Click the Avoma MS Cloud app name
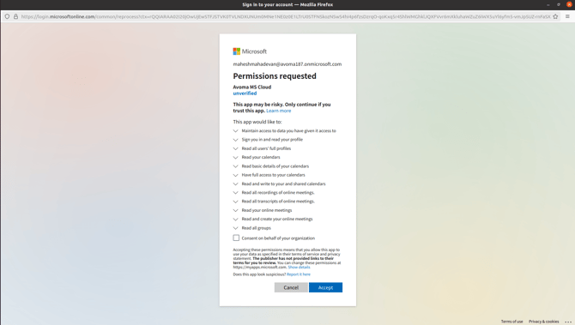The width and height of the screenshot is (575, 325). [252, 87]
